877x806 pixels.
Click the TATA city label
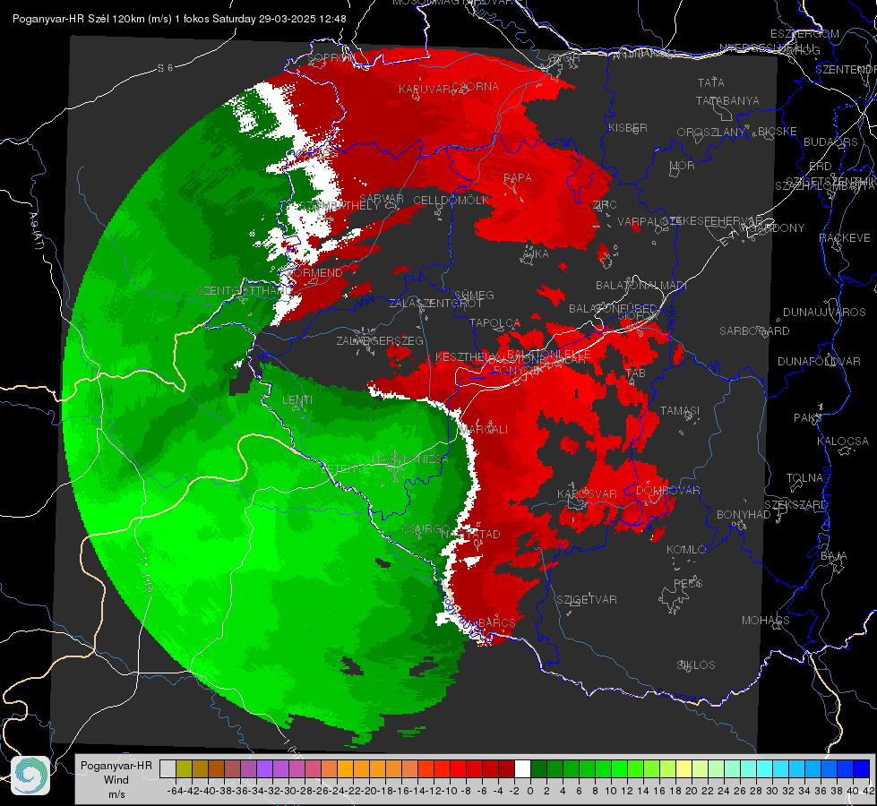coord(711,82)
